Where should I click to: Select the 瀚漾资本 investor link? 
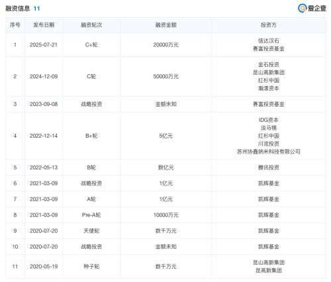point(269,89)
